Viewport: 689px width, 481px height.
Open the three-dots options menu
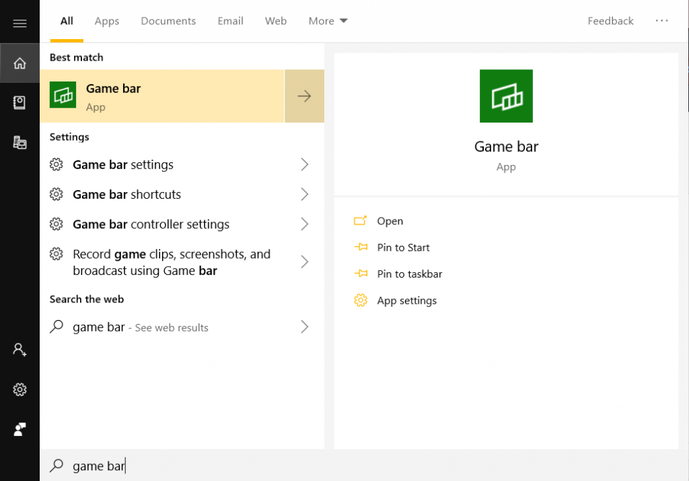662,21
